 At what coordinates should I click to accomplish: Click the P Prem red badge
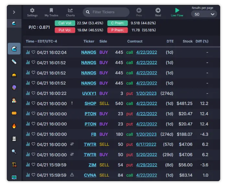pos(117,30)
